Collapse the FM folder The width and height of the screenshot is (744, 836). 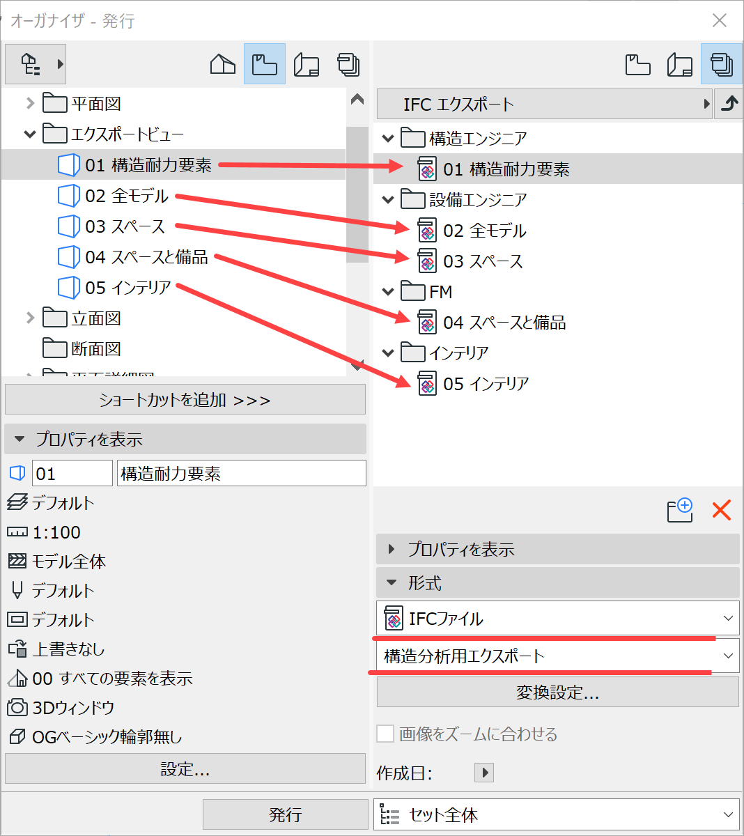pyautogui.click(x=388, y=292)
